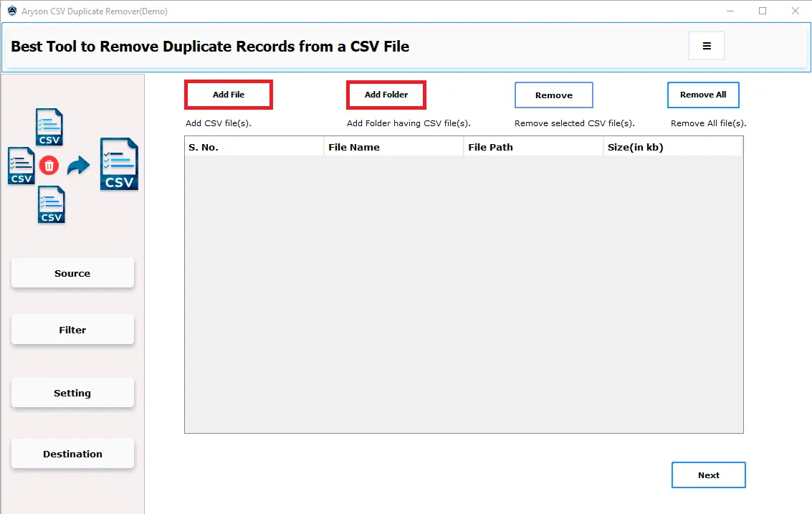Proceed with the Next button

708,475
